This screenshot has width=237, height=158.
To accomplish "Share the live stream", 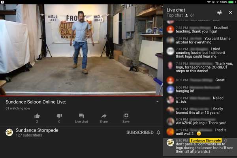I will point(103,118).
